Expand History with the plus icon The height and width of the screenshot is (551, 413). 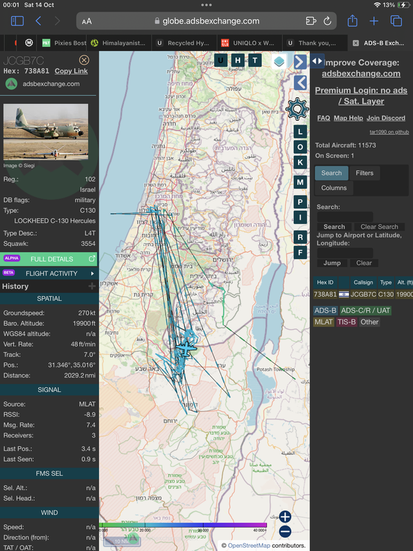click(x=92, y=287)
